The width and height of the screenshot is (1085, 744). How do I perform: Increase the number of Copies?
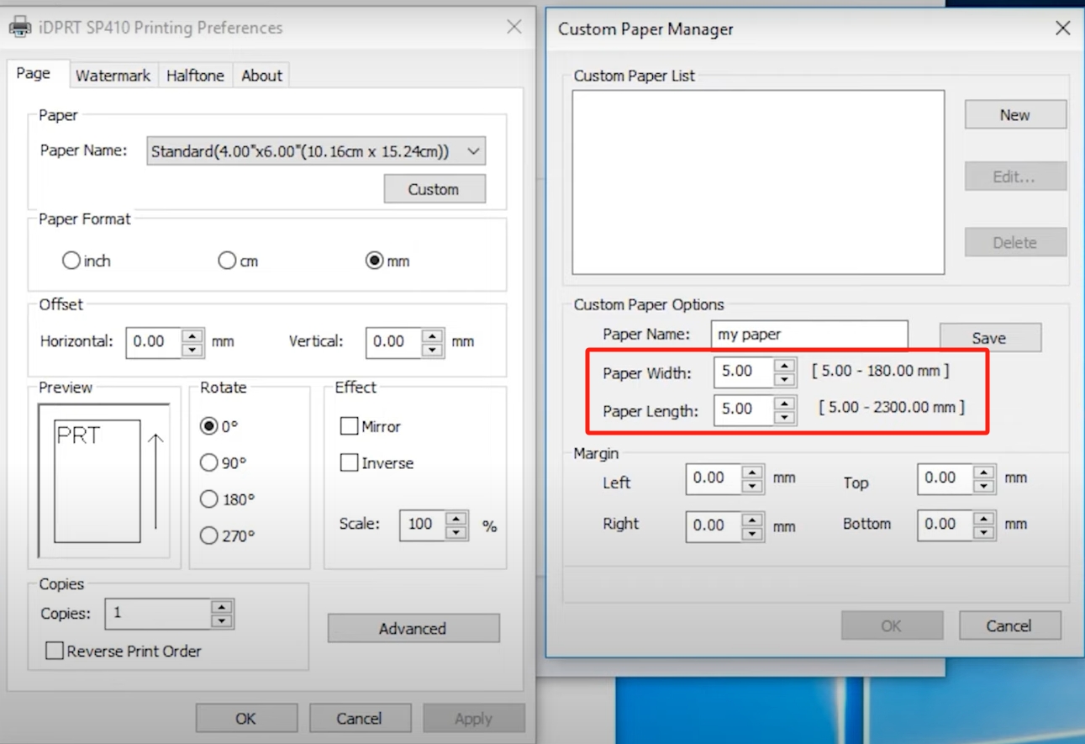(x=222, y=607)
